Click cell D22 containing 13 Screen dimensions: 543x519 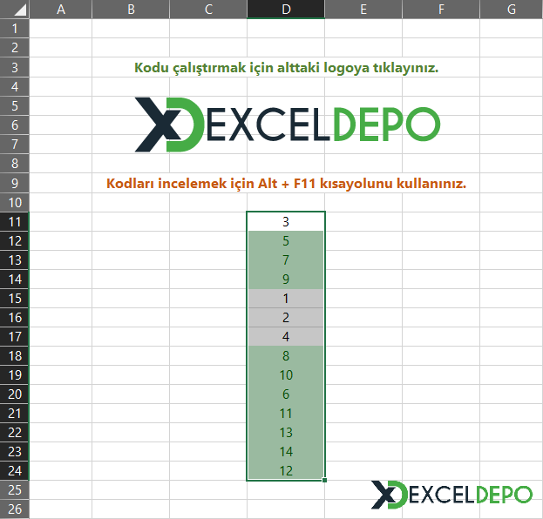pyautogui.click(x=286, y=432)
